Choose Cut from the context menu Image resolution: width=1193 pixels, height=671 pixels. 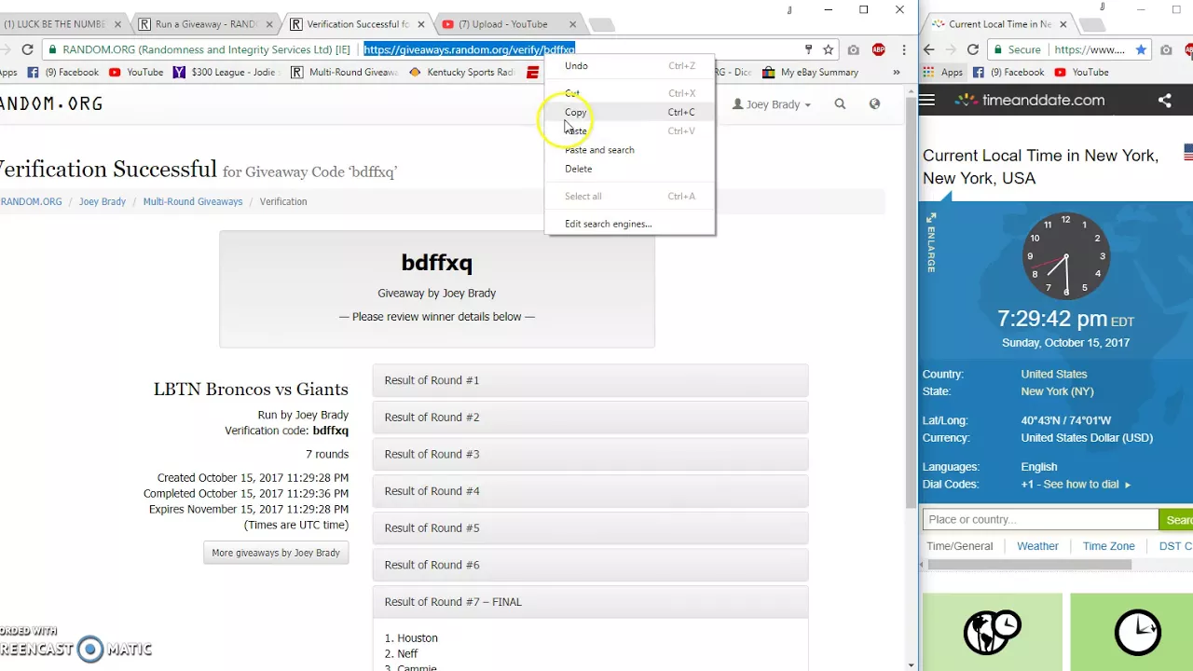[x=630, y=93]
